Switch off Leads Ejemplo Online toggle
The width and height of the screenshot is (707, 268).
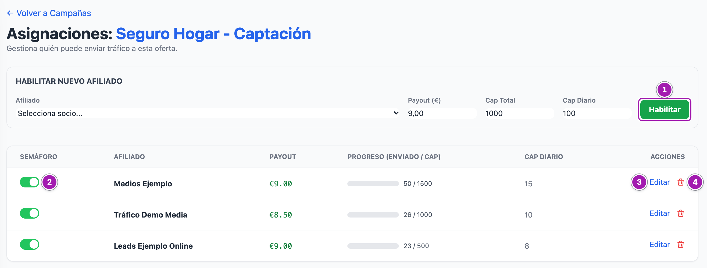(30, 244)
